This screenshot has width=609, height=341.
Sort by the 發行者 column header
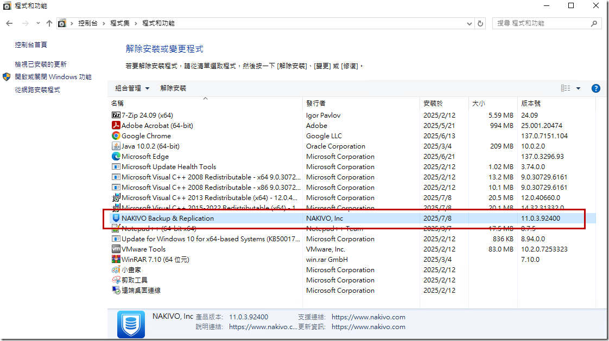coord(361,103)
